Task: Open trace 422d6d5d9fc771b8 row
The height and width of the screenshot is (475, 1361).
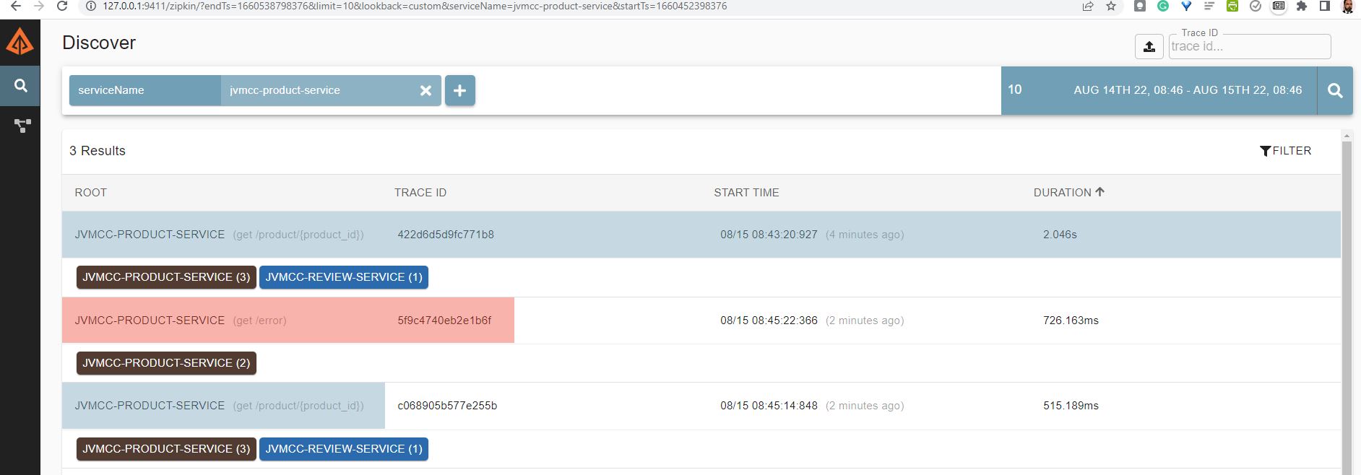Action: tap(445, 235)
